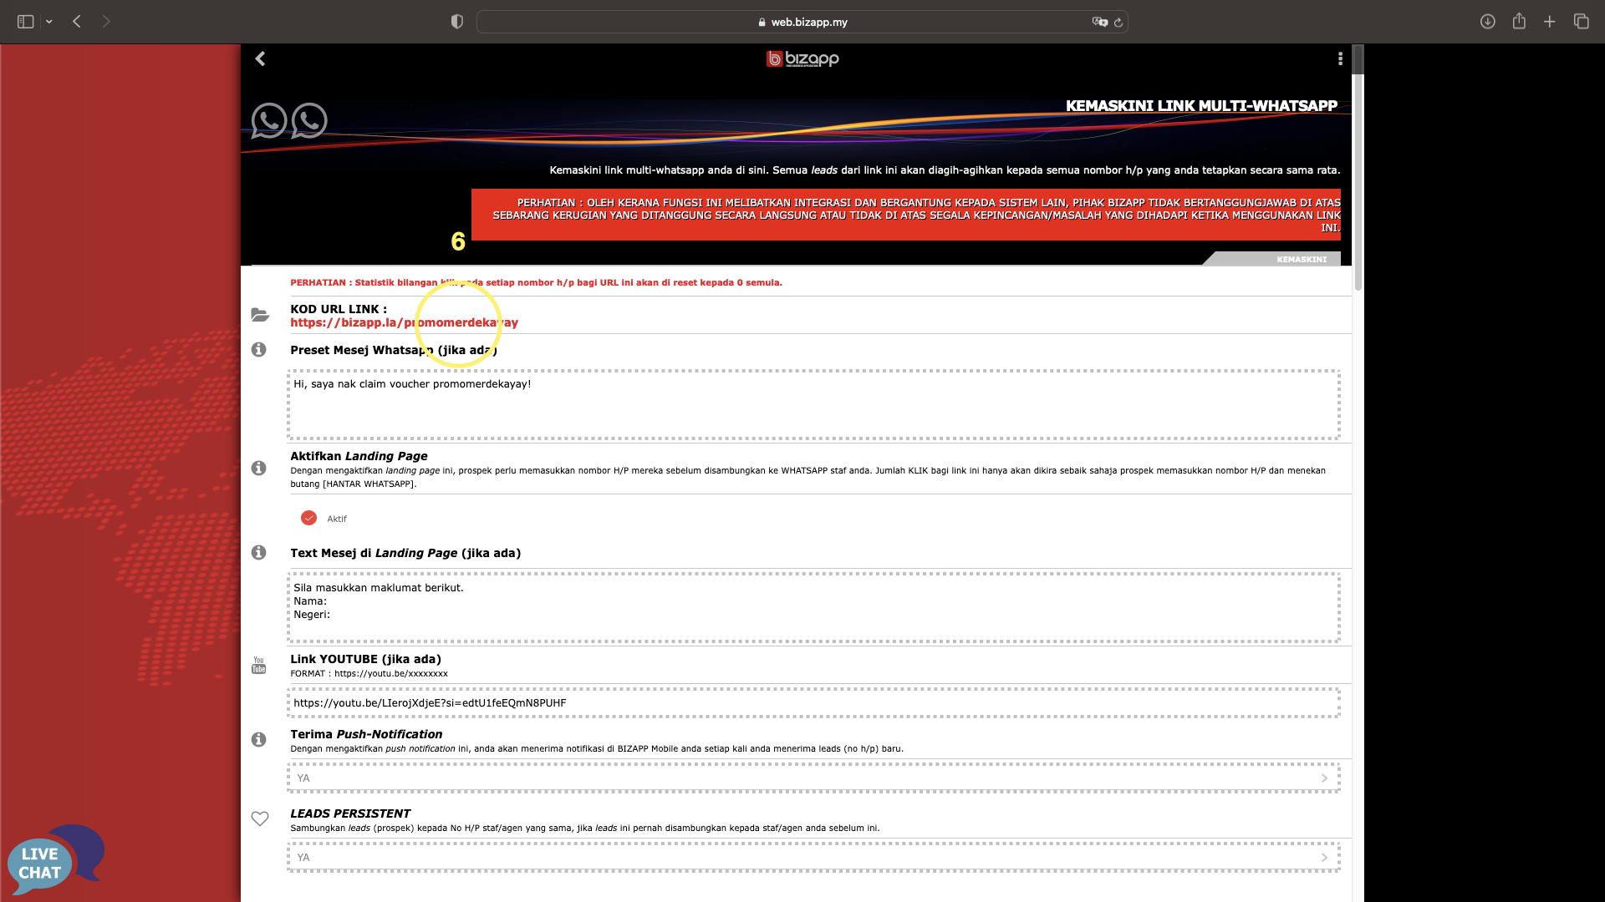Click the folder icon beside KOD URL LINK
Image resolution: width=1605 pixels, height=902 pixels.
[260, 315]
